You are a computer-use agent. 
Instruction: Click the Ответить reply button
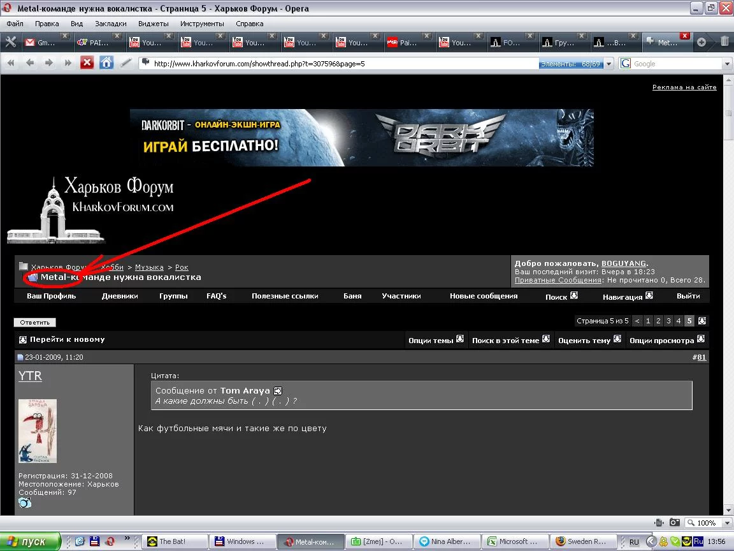click(x=34, y=322)
